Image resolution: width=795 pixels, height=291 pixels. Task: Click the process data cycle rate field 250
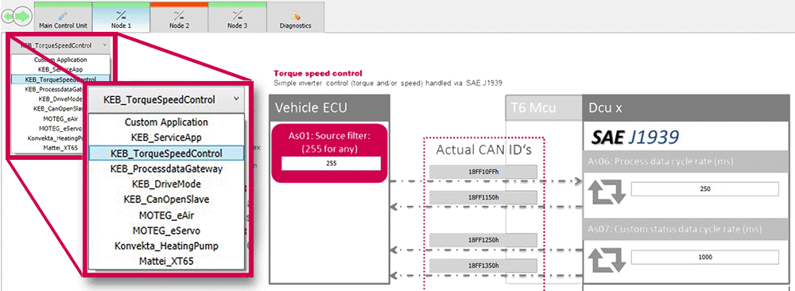705,188
